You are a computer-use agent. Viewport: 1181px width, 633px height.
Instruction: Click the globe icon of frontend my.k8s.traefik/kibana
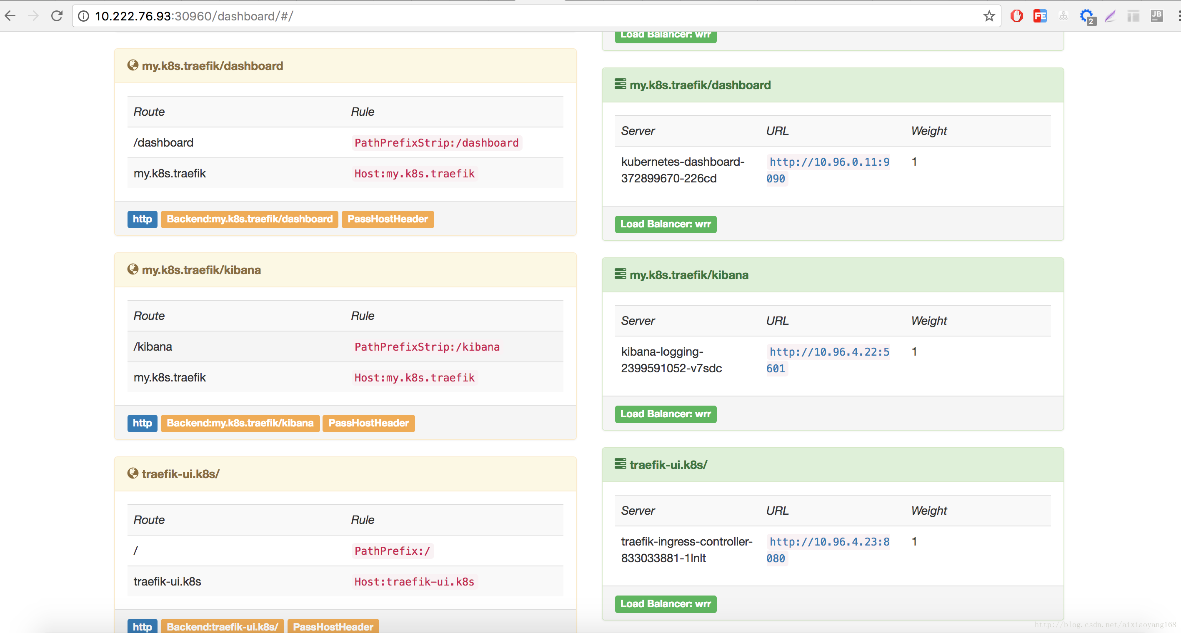coord(133,269)
